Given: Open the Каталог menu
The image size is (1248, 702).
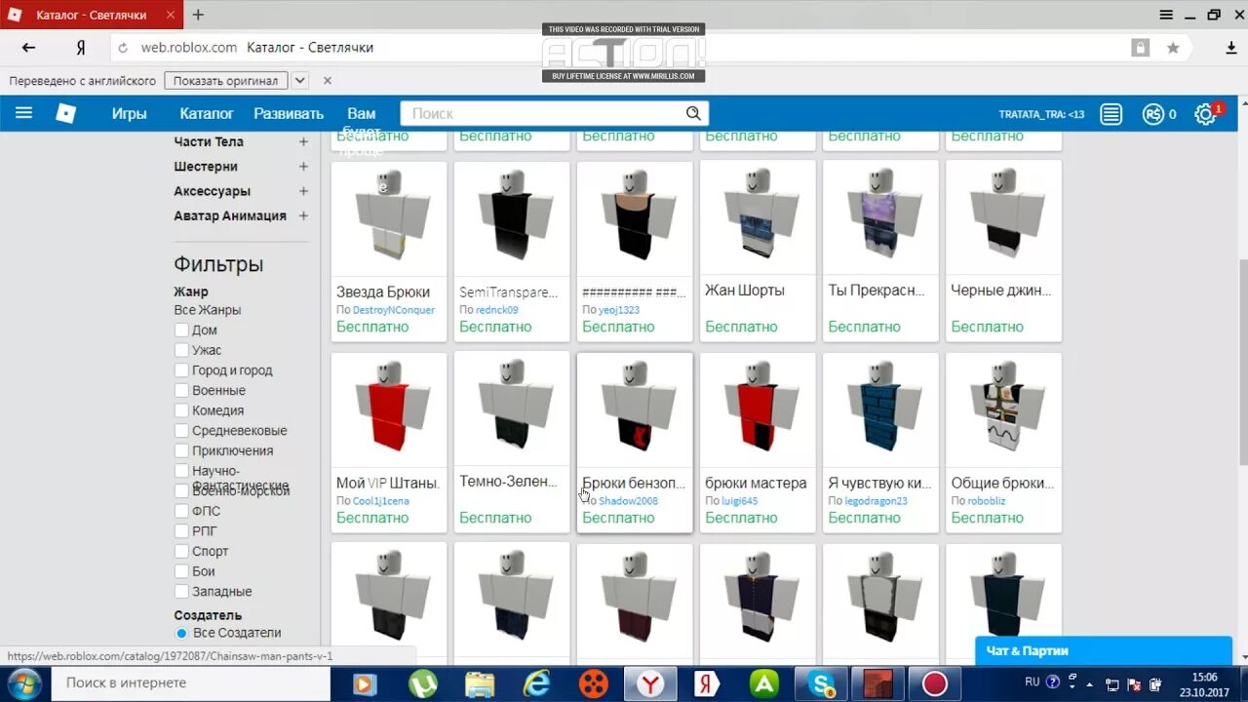Looking at the screenshot, I should click(207, 113).
